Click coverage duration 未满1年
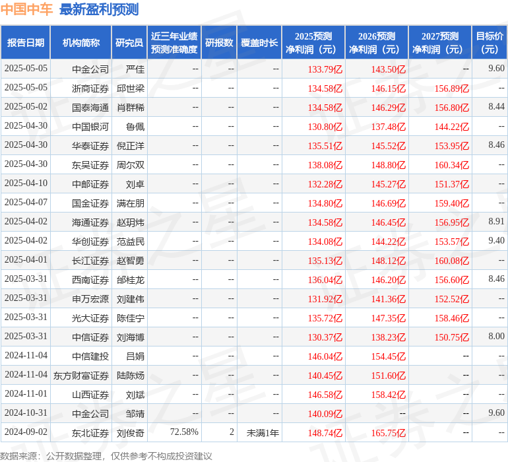The height and width of the screenshot is (462, 508). 263,433
